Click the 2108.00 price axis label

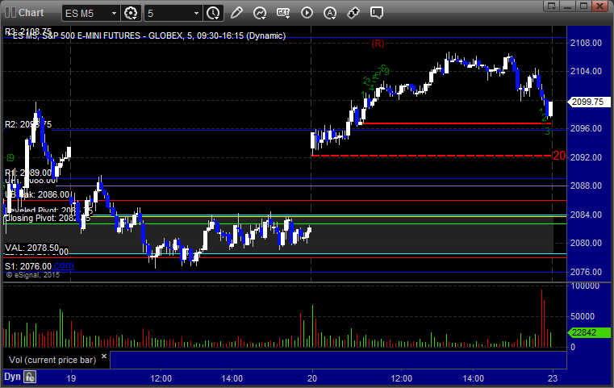(586, 43)
